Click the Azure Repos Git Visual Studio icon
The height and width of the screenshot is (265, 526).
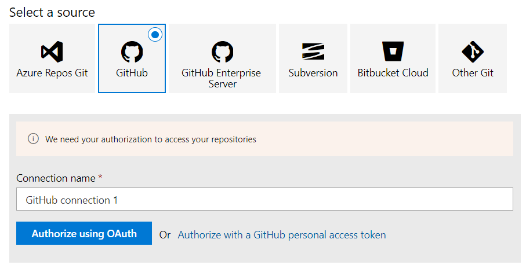pyautogui.click(x=52, y=51)
